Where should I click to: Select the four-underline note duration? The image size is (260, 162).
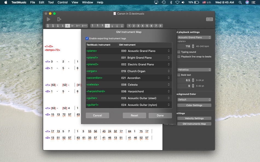coord(48,26)
